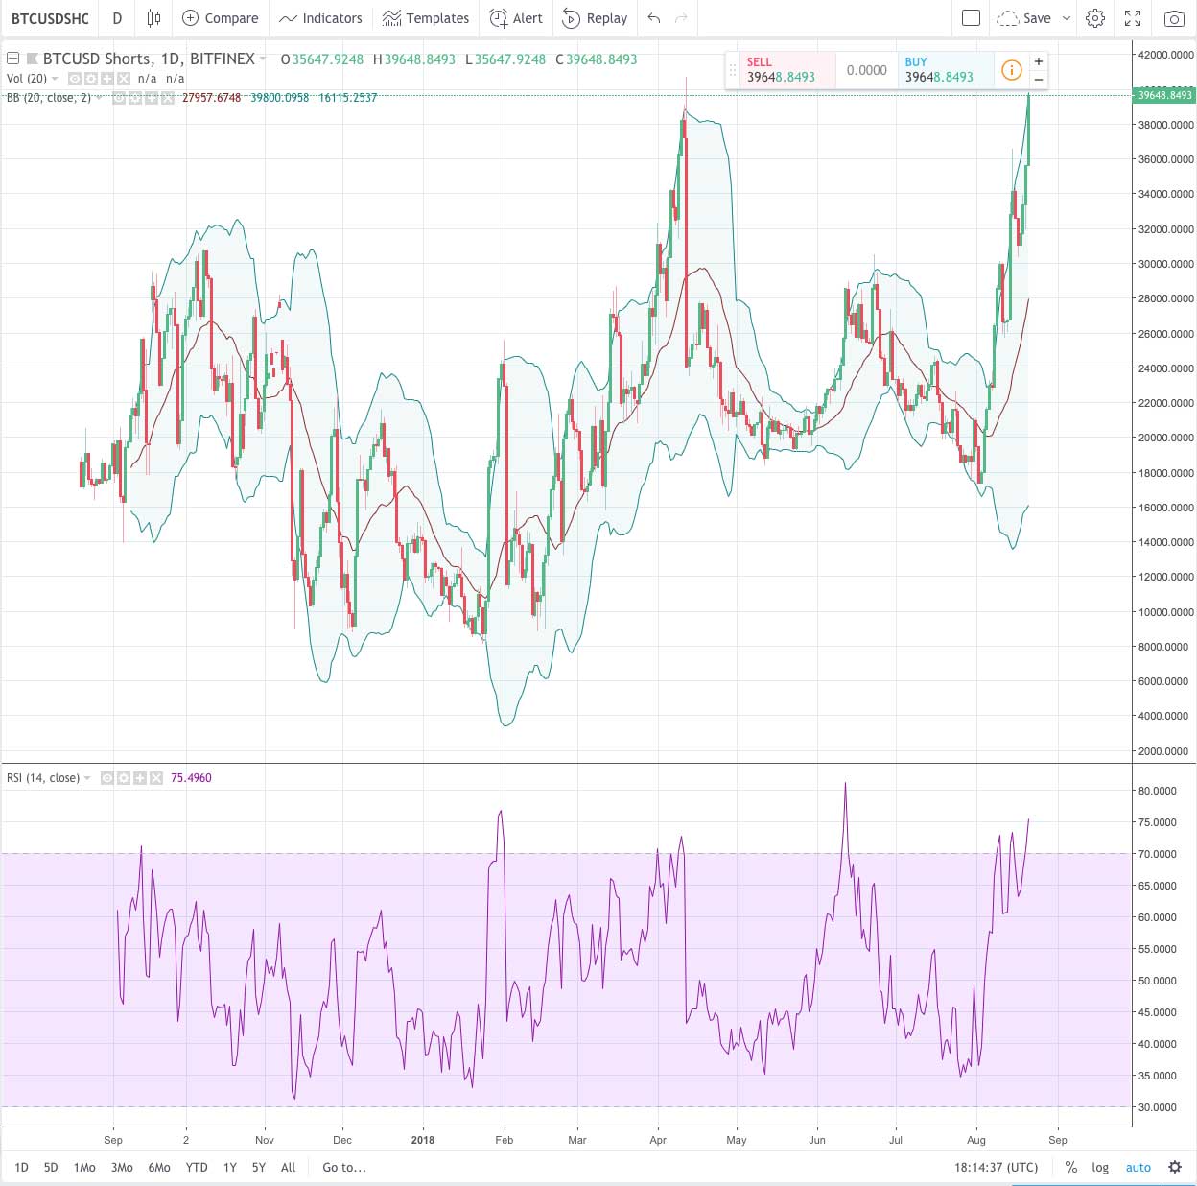Screen dimensions: 1197x1186
Task: Switch to the 1Y timeframe
Action: click(229, 1168)
